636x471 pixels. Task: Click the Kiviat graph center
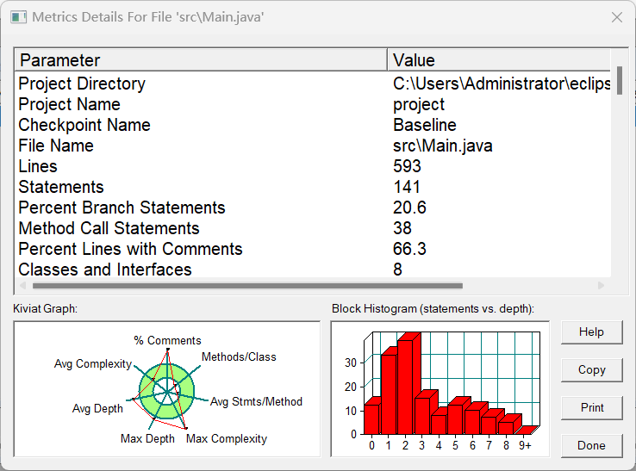(x=166, y=392)
